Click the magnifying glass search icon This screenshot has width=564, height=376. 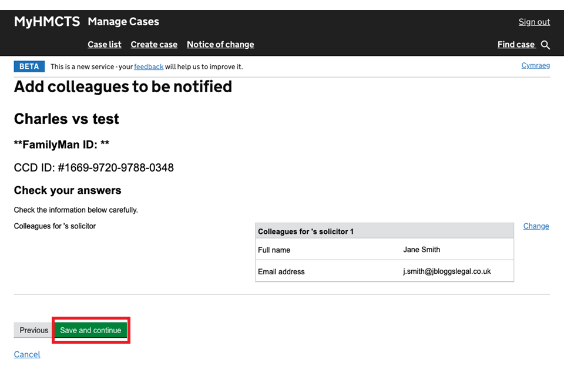point(545,45)
